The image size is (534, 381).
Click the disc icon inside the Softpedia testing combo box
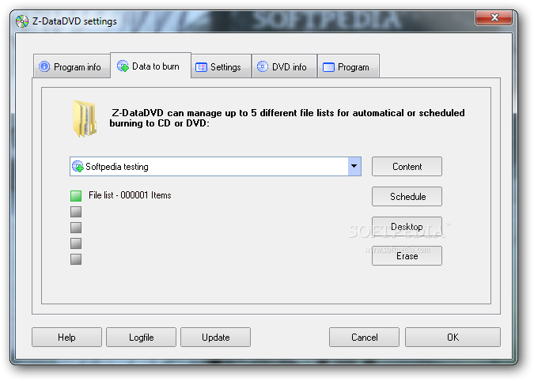click(x=78, y=166)
